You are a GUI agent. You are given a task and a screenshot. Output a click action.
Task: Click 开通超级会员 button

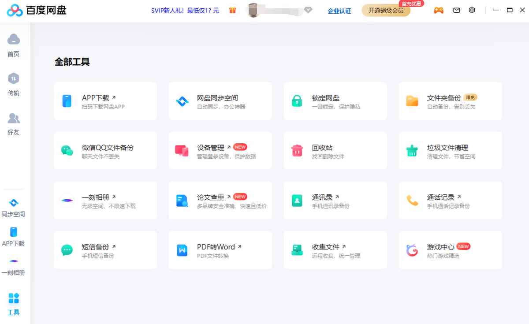pyautogui.click(x=386, y=11)
